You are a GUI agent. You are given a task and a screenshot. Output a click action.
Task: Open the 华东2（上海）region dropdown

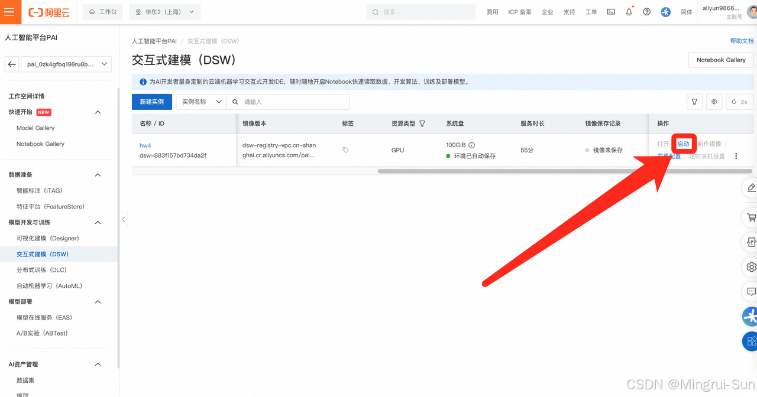point(164,12)
